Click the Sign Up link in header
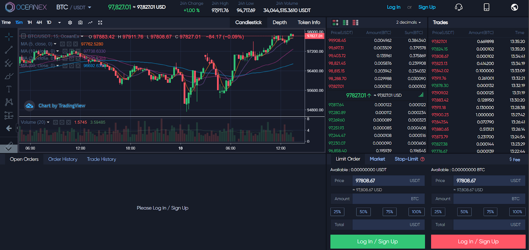This screenshot has width=529, height=250. pos(427,7)
